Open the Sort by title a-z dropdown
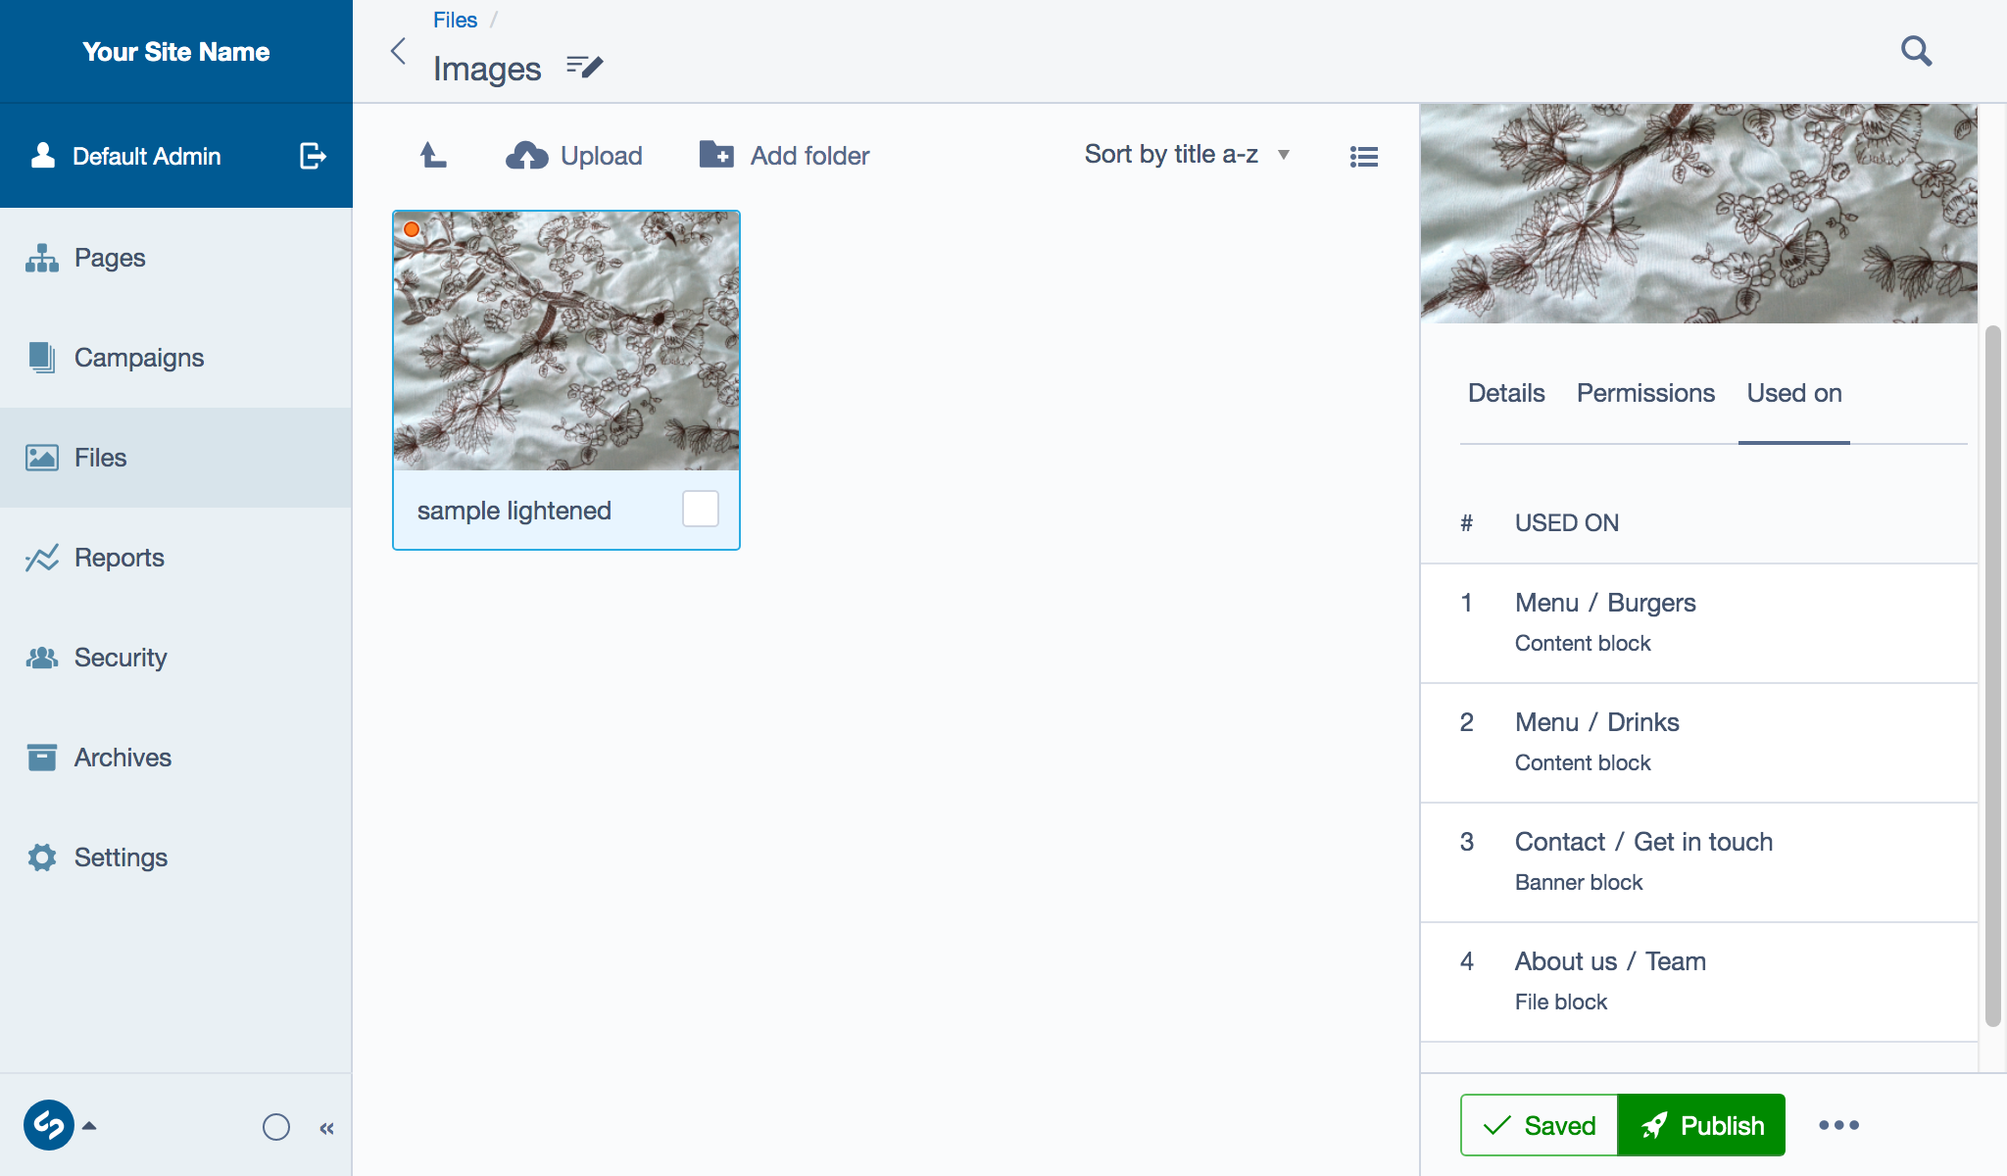This screenshot has height=1176, width=2007. pos(1186,155)
